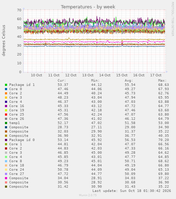
Task: Click the Package id 1 legend label
Action: tap(22, 85)
